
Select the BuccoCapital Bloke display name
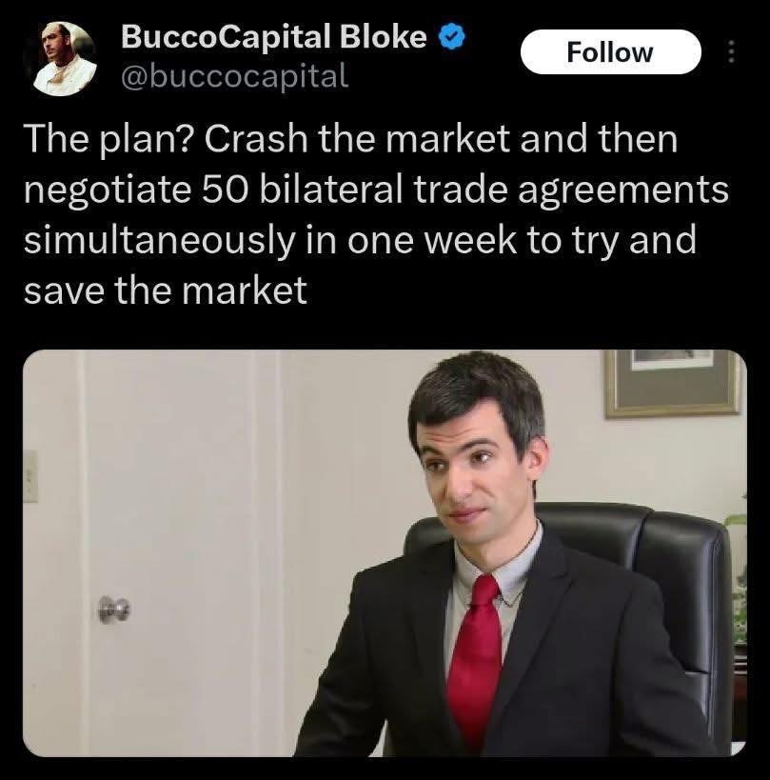tap(274, 37)
